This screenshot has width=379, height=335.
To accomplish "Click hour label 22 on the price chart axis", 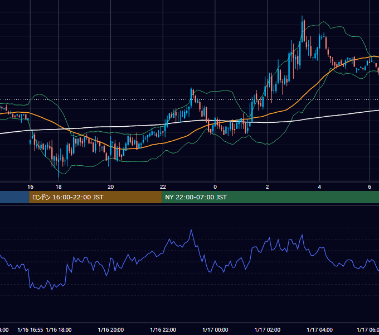I will click(x=163, y=187).
